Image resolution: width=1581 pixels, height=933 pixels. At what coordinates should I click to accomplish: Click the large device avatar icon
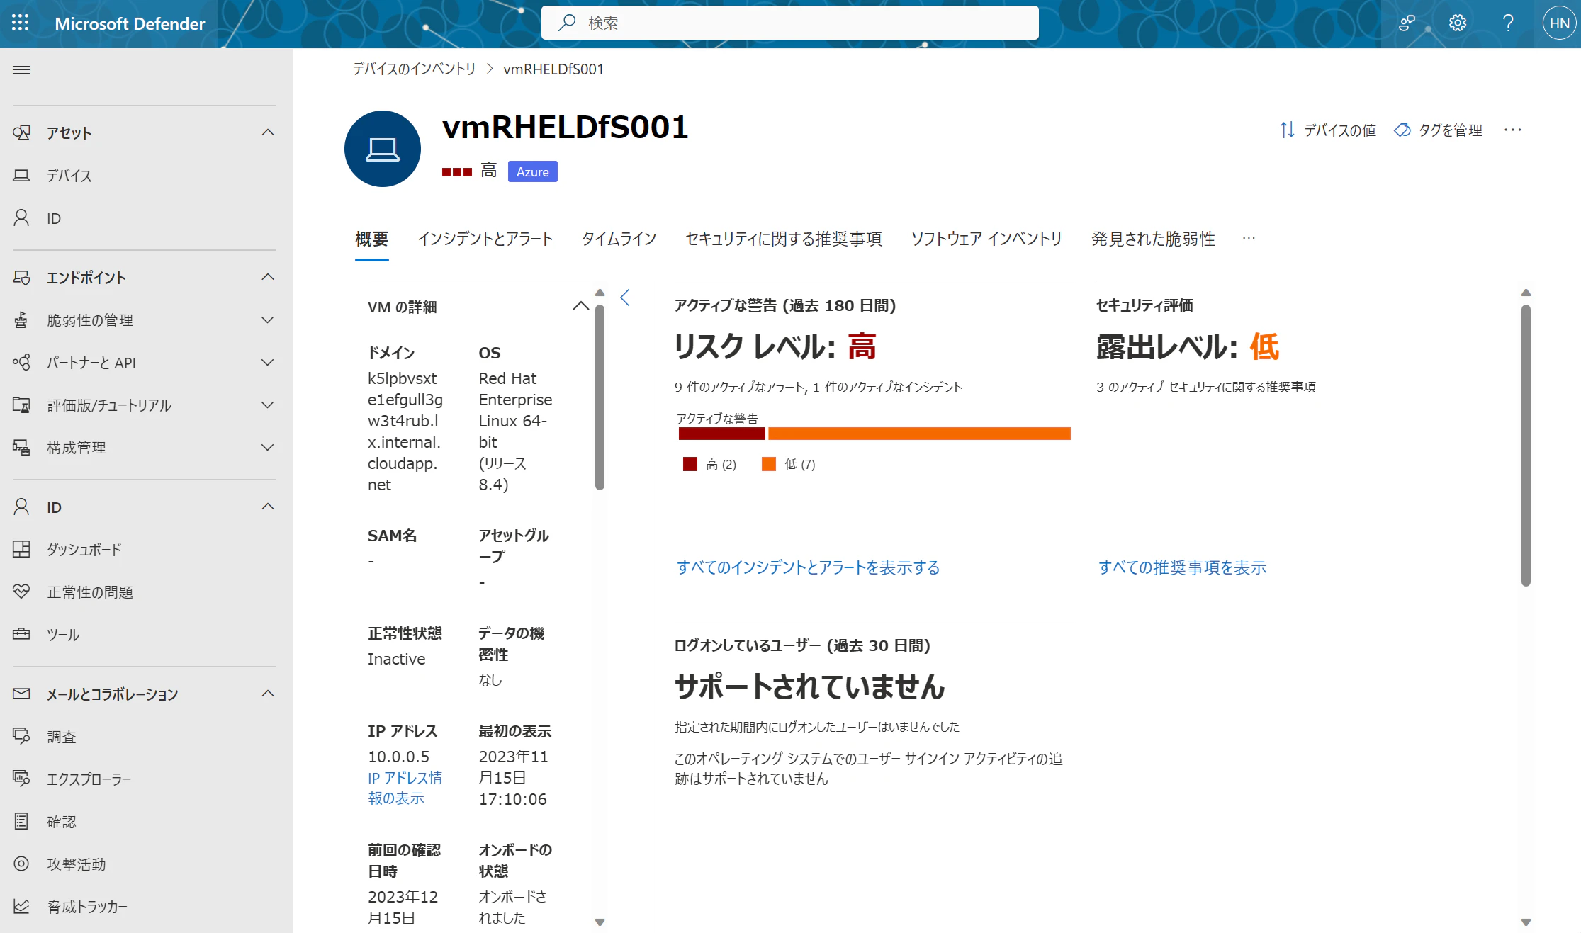point(383,149)
